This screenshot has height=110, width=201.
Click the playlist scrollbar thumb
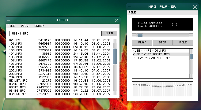[192, 56]
